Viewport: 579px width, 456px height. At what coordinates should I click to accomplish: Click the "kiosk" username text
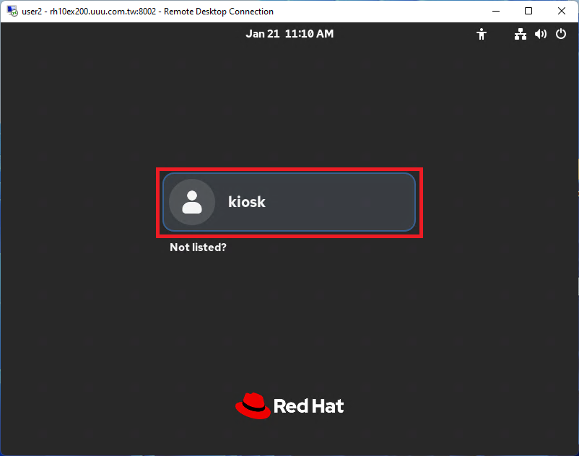(247, 202)
